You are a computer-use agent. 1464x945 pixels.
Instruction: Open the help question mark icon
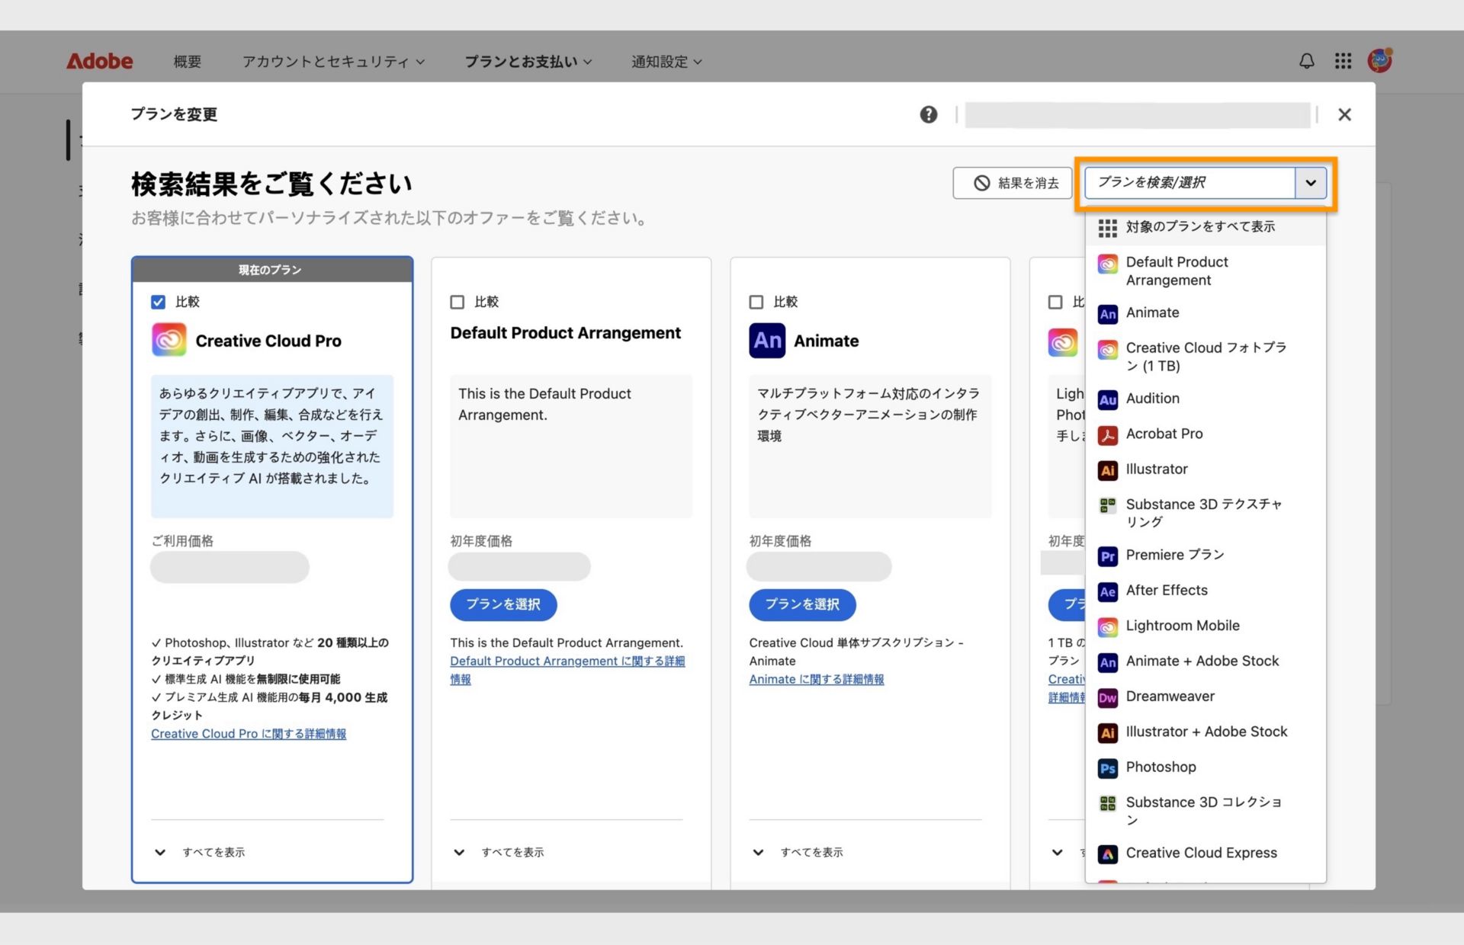[x=929, y=114]
